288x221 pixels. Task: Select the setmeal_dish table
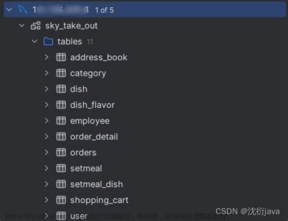pyautogui.click(x=97, y=184)
